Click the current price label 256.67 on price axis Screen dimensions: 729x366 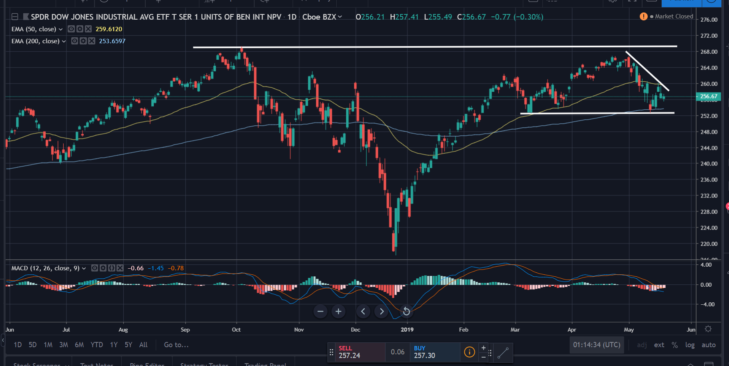(x=709, y=97)
